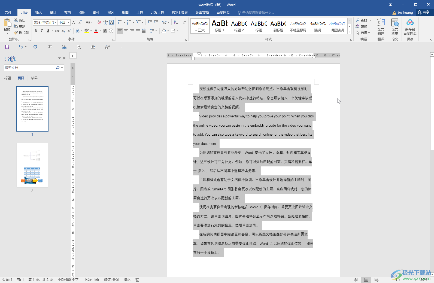Apply yellow text highlight color
Image resolution: width=434 pixels, height=283 pixels.
pos(87,31)
